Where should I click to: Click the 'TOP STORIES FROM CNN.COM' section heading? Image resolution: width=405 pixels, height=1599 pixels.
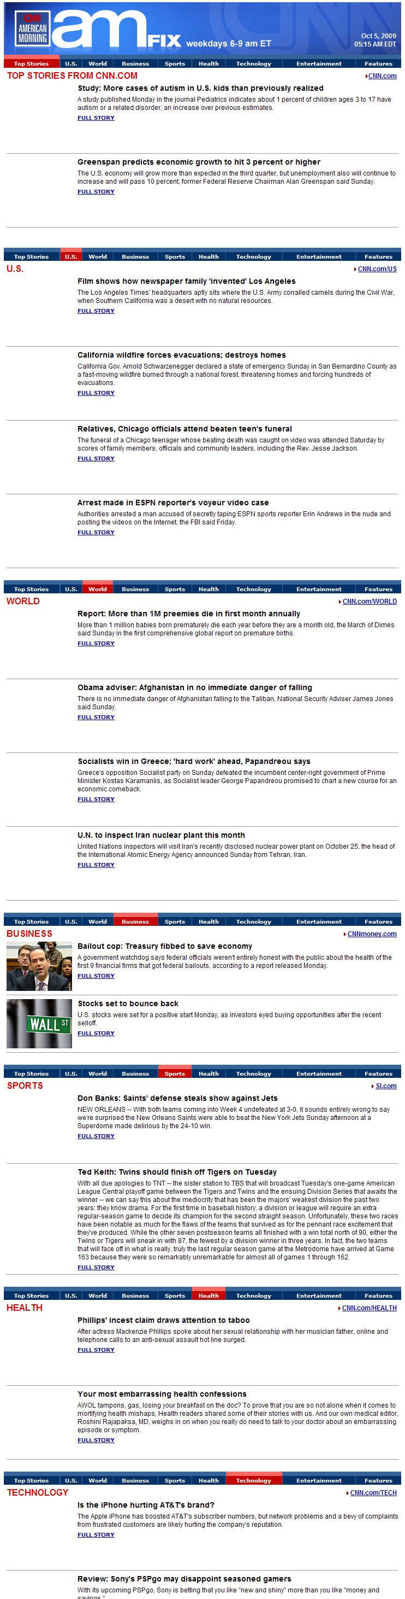click(x=73, y=75)
